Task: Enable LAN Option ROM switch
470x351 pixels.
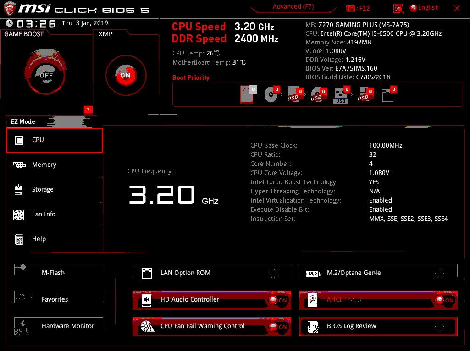Action: [x=273, y=273]
